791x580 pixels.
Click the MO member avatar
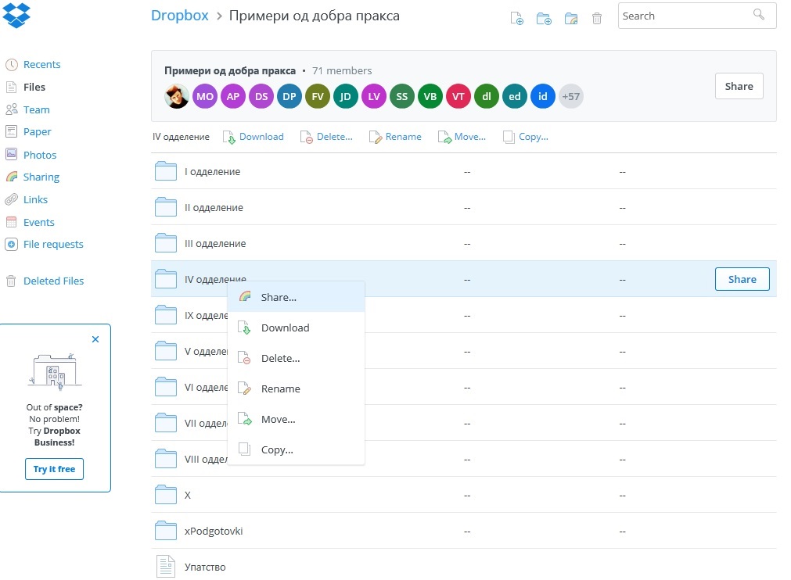[205, 96]
